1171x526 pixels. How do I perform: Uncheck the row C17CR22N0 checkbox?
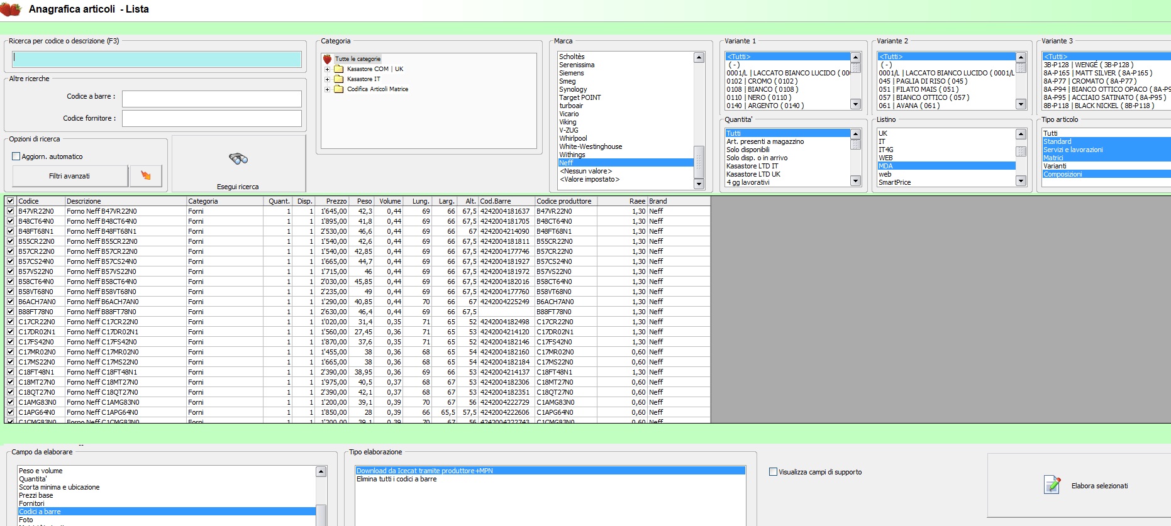pyautogui.click(x=10, y=322)
